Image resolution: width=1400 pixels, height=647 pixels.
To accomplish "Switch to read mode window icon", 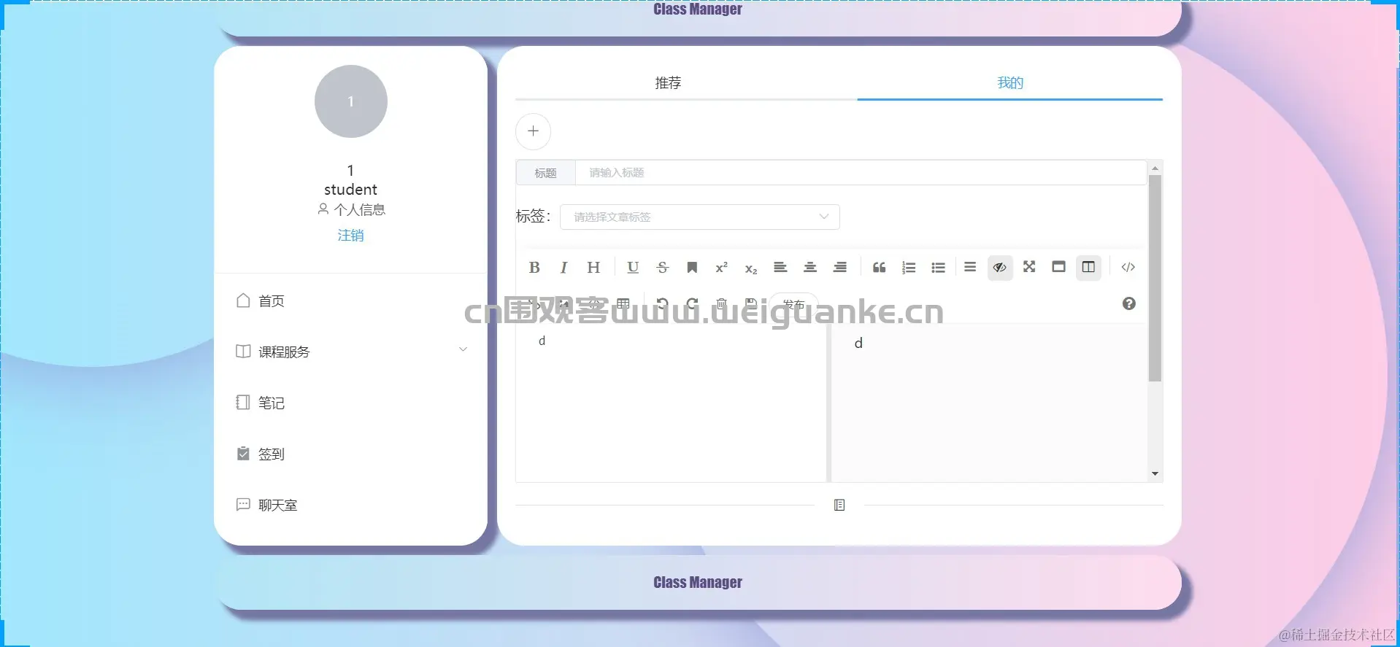I will 1058,267.
